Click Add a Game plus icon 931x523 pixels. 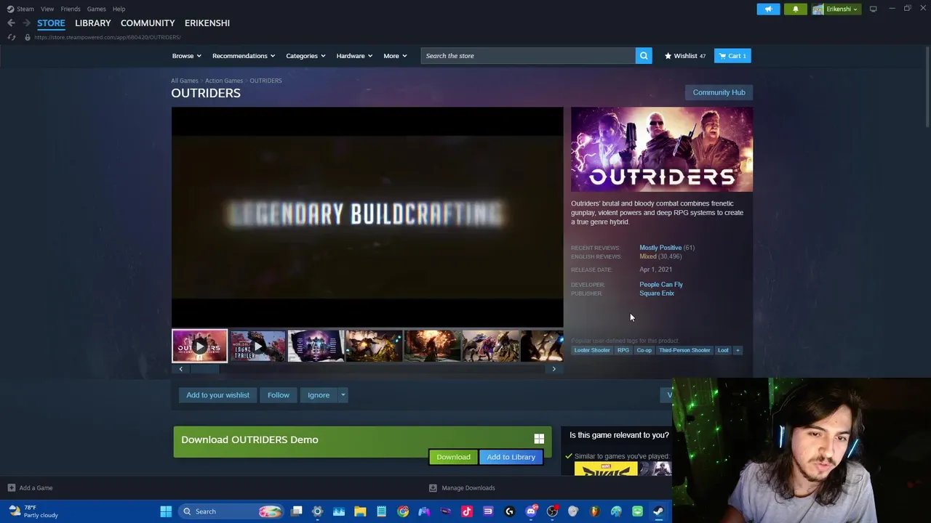click(x=11, y=488)
